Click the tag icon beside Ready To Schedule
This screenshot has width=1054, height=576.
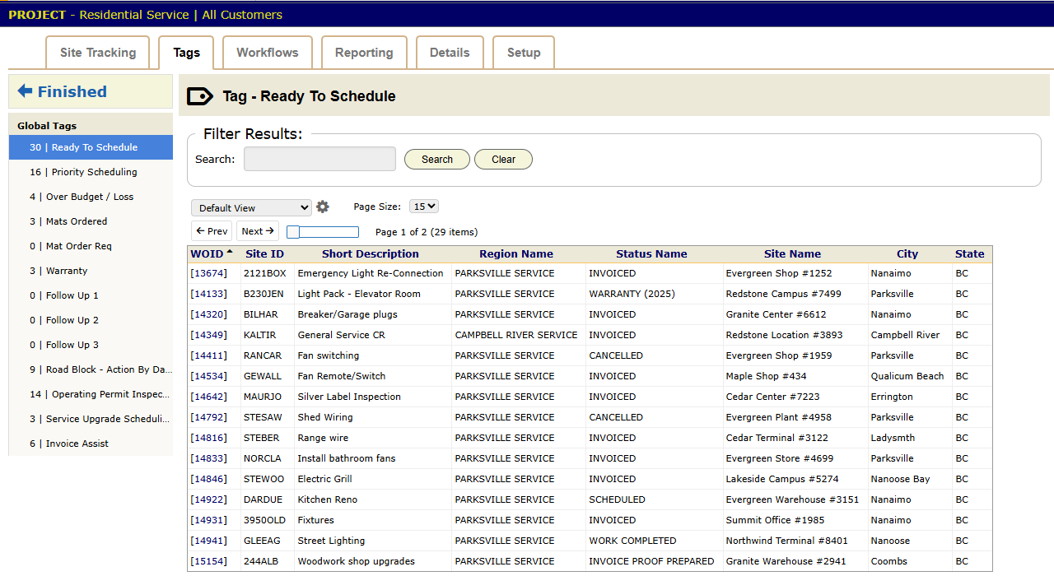[200, 96]
